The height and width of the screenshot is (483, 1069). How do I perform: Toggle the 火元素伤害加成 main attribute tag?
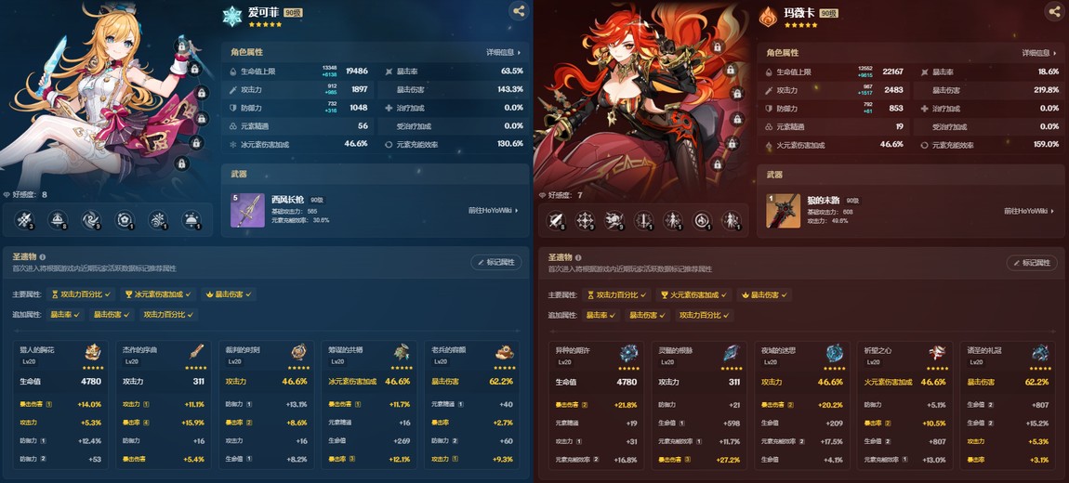point(694,295)
